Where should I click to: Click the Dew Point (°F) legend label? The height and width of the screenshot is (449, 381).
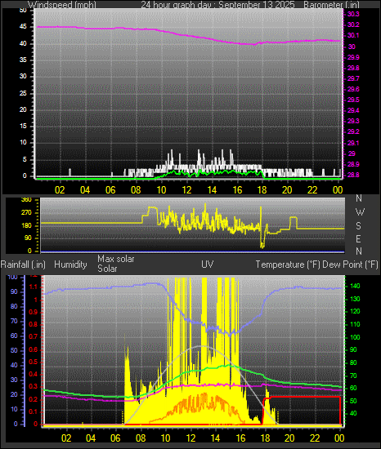(350, 265)
